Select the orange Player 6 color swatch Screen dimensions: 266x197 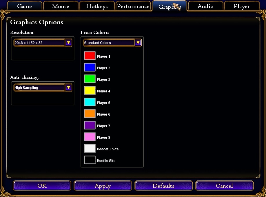[90, 114]
